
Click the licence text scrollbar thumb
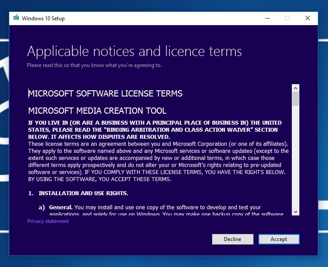pyautogui.click(x=295, y=99)
